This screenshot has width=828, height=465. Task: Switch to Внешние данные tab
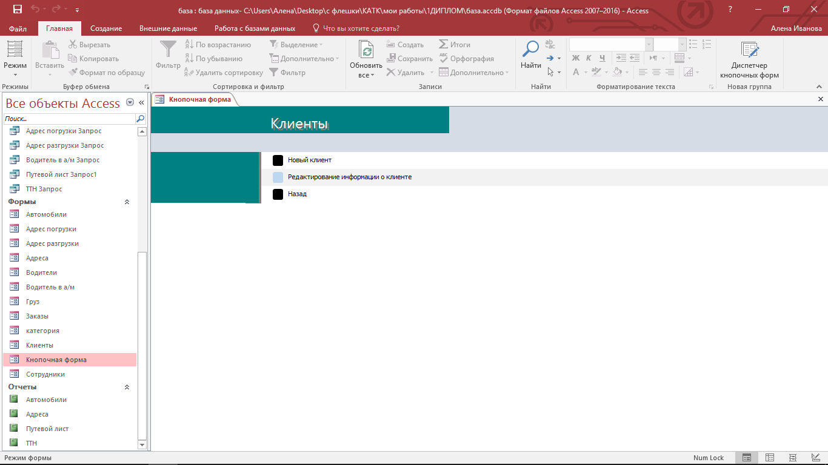(x=168, y=28)
